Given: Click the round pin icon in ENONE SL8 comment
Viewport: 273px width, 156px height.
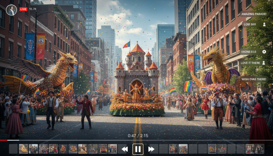Looking at the screenshot, I should click(x=264, y=52).
